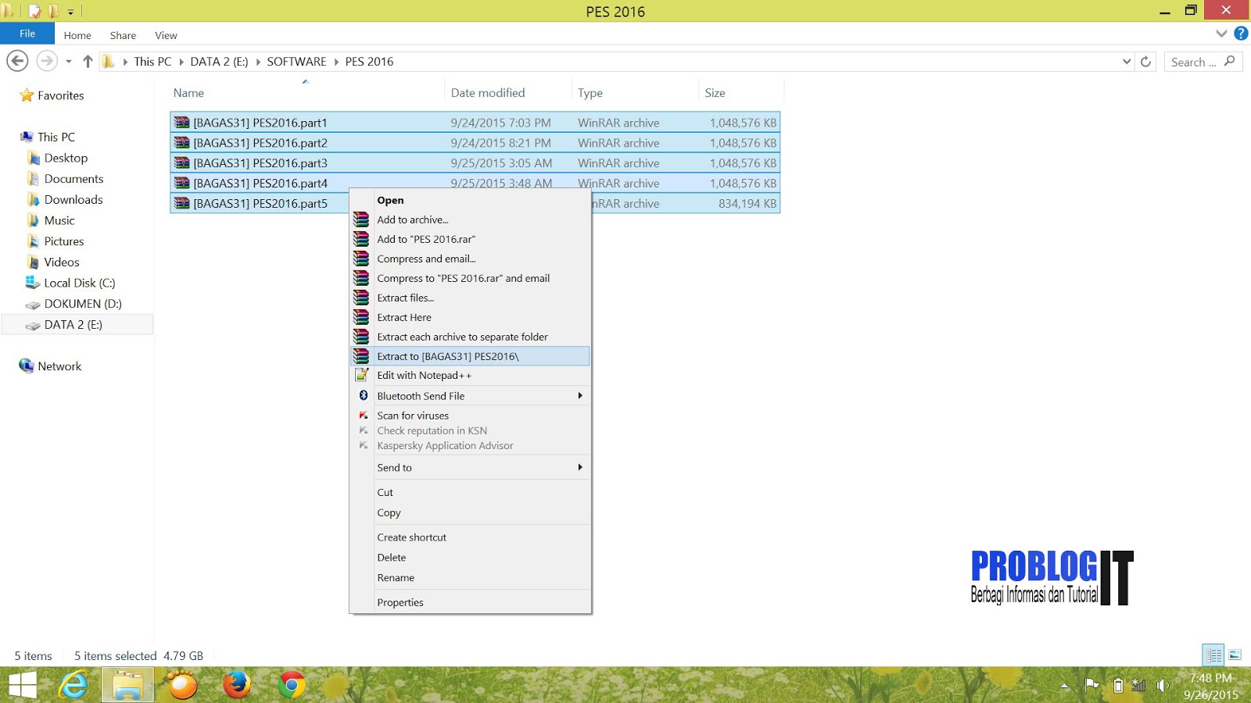Click the Forward navigation arrow

point(47,61)
